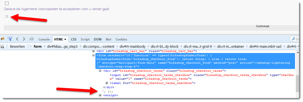Click the Algemene Voorwaarden label text
This screenshot has width=303, height=102.
point(57,9)
